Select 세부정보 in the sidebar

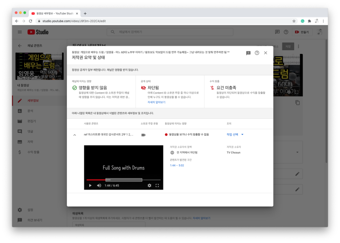coord(39,100)
